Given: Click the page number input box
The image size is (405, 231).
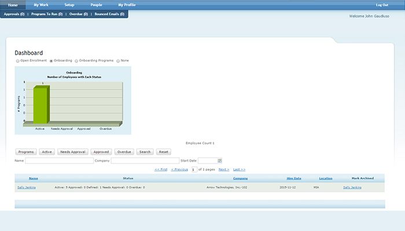Looking at the screenshot, I should (194, 169).
